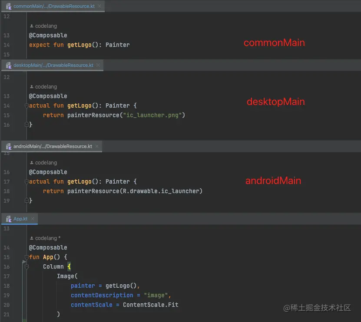Click the highlighted brace after Column
Screen dimensions: 361x322
point(69,266)
